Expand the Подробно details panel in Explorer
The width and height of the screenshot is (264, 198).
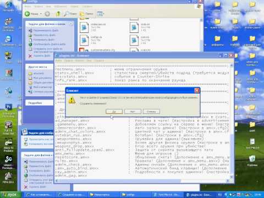[35, 103]
